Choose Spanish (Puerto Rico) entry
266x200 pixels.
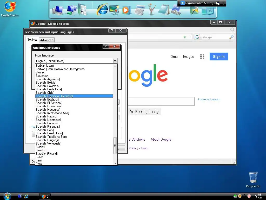[x=74, y=133]
